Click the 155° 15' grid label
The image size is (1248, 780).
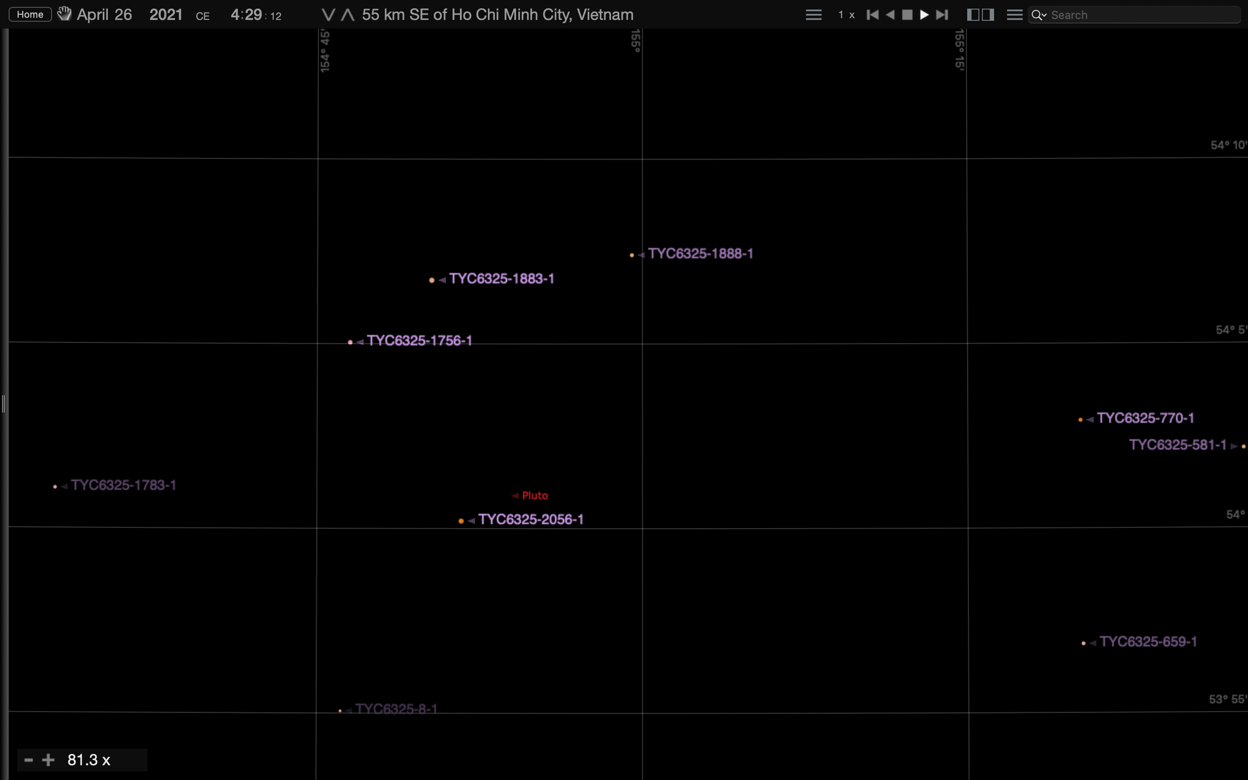click(x=960, y=50)
